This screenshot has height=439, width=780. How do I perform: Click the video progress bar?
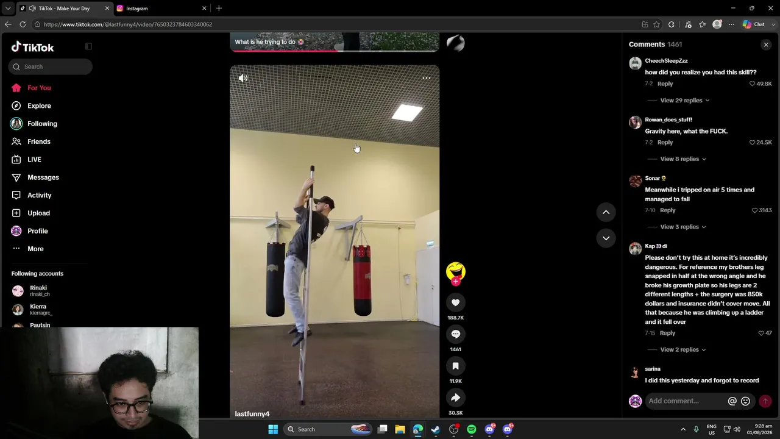[335, 51]
